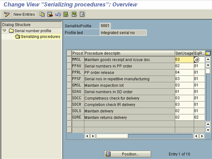This screenshot has height=159, width=212.
Task: Click the display/change toggle pencil icon
Action: coord(6,14)
